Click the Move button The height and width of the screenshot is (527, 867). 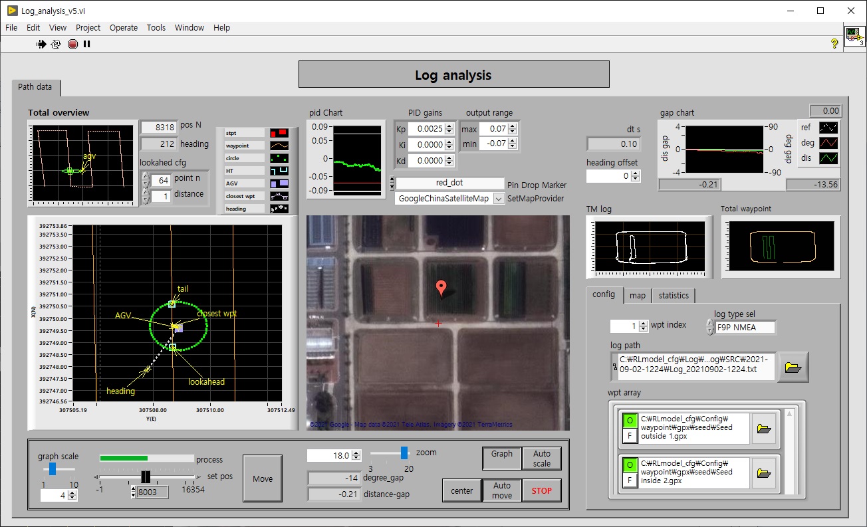point(263,478)
